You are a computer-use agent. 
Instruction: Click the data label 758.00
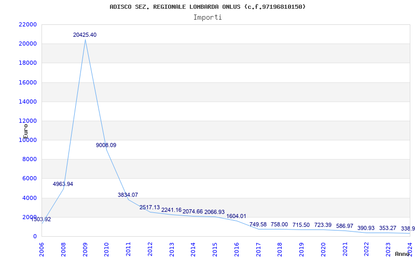click(279, 224)
